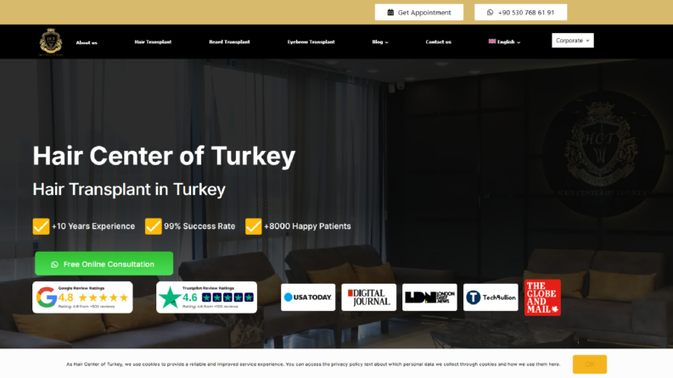
Task: Click the Hair Center of Turkey heading
Action: (164, 156)
